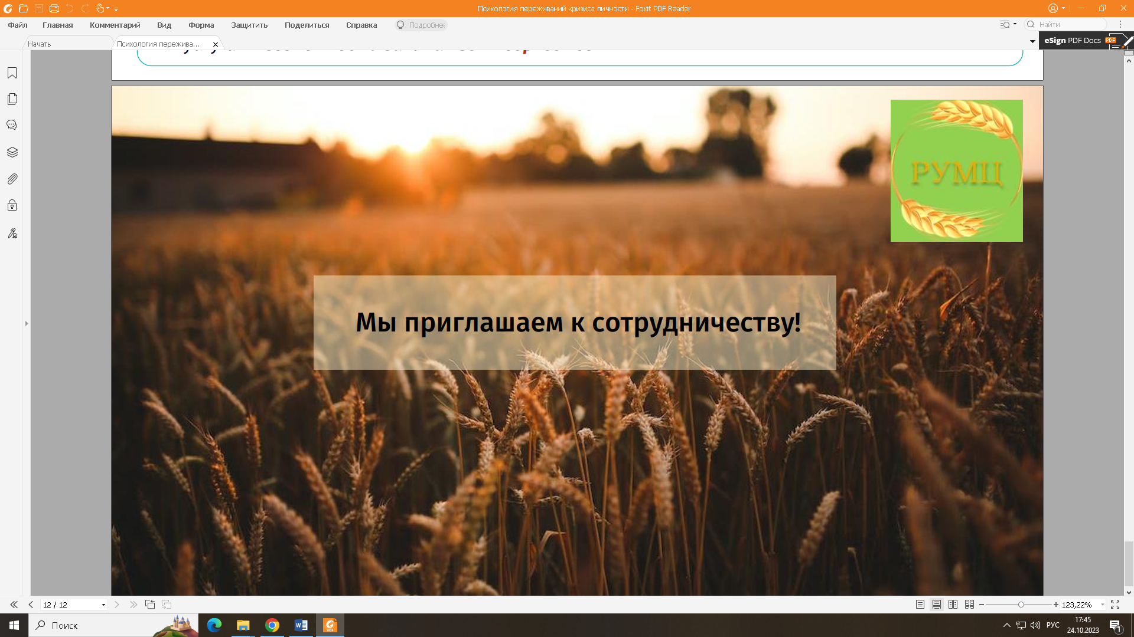This screenshot has width=1134, height=637.
Task: Click the Поиск taskbar search box
Action: tap(113, 625)
